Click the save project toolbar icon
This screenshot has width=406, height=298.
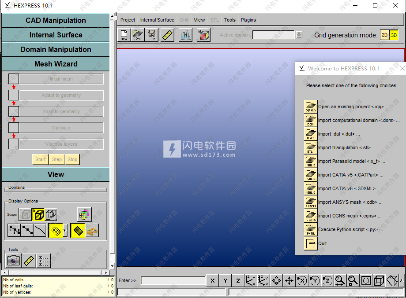pos(151,35)
